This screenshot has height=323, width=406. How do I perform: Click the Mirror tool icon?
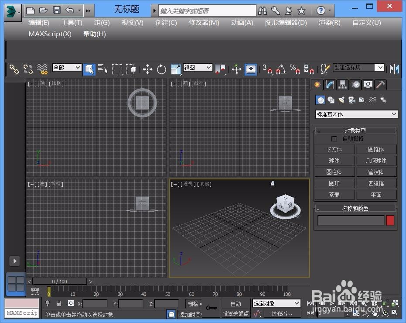click(394, 69)
